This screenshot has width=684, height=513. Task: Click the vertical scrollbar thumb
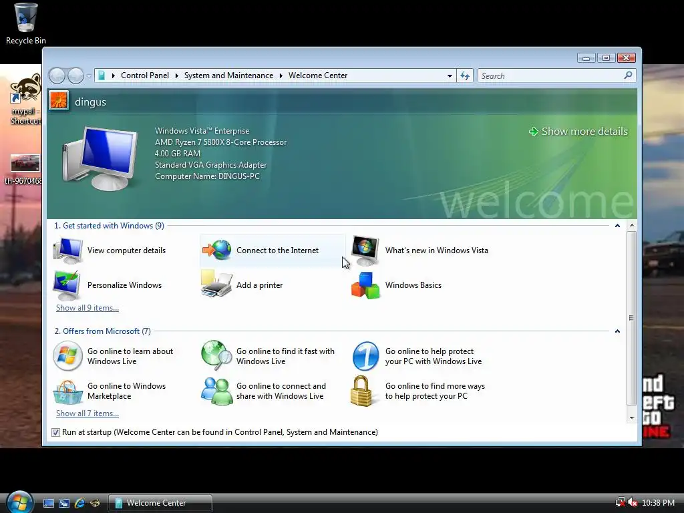[x=631, y=318]
